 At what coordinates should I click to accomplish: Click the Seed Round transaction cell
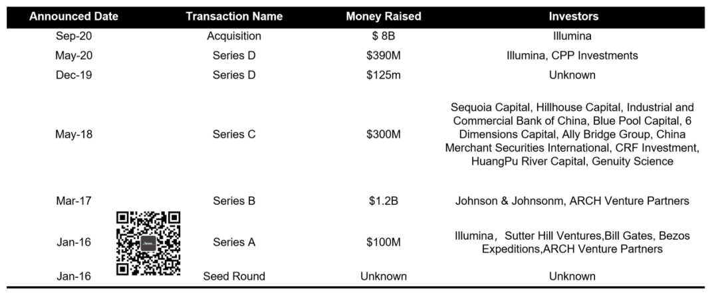234,276
